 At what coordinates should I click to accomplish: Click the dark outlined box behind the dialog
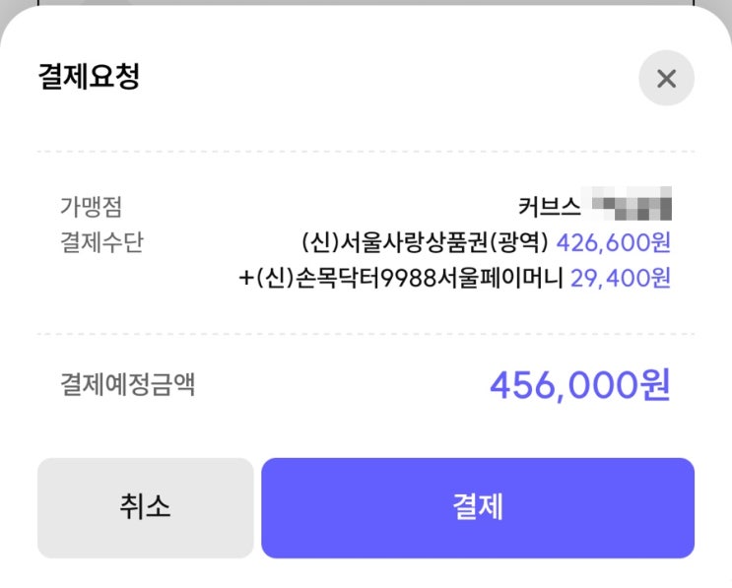tap(366, 3)
